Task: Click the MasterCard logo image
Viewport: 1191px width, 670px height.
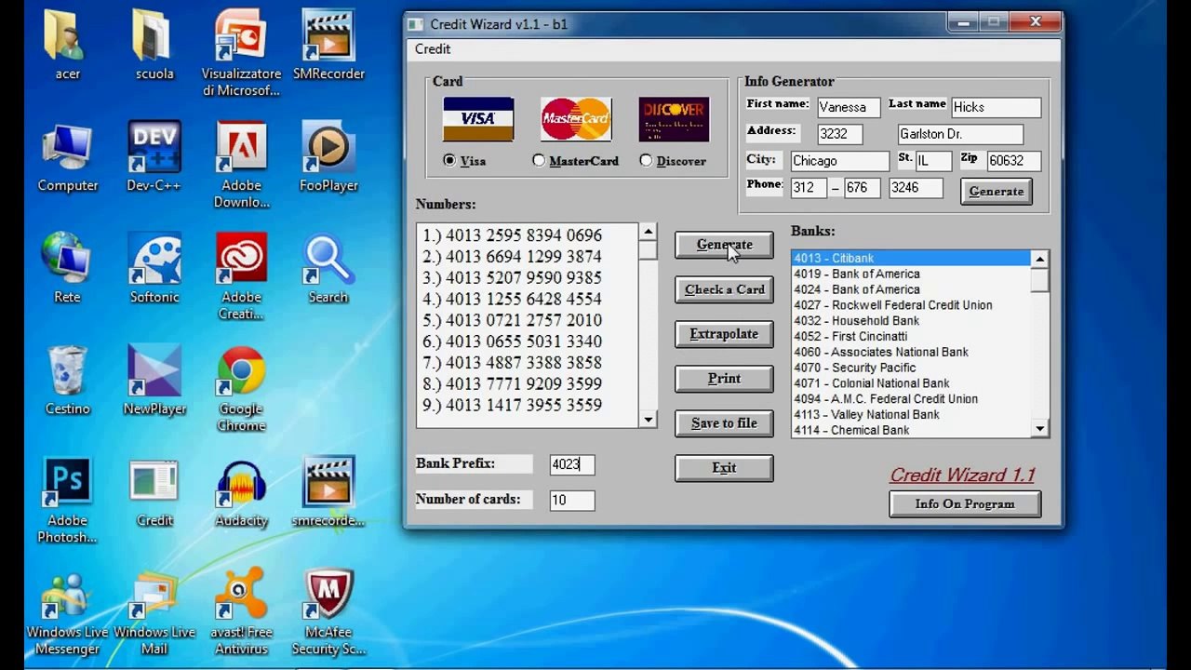Action: click(576, 119)
